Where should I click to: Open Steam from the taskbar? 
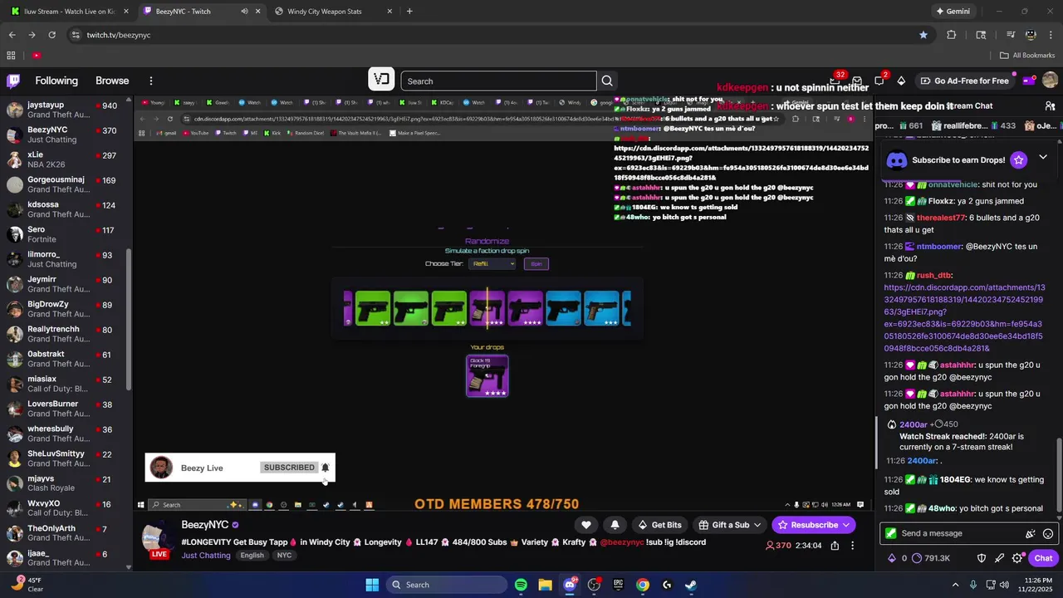pyautogui.click(x=691, y=585)
